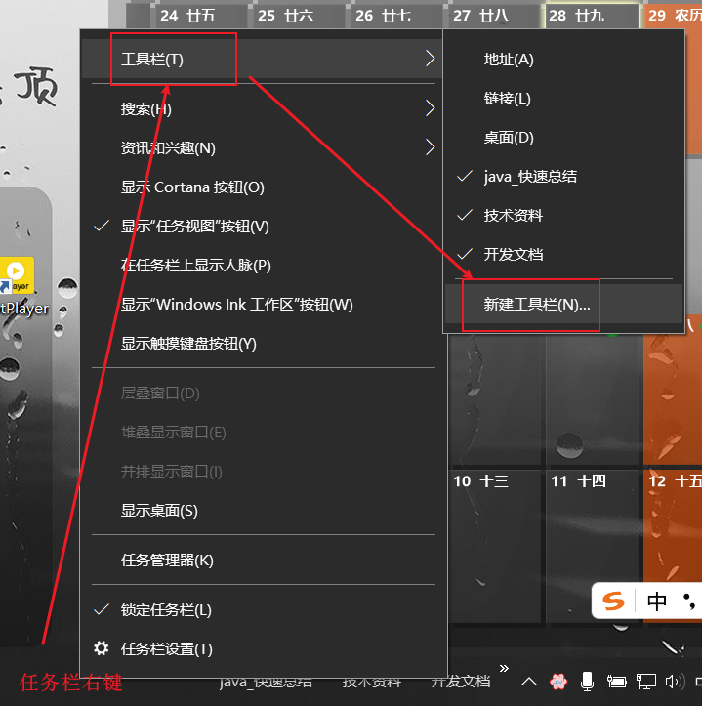Uncheck the java_快速总结 toolbar

coord(530,176)
